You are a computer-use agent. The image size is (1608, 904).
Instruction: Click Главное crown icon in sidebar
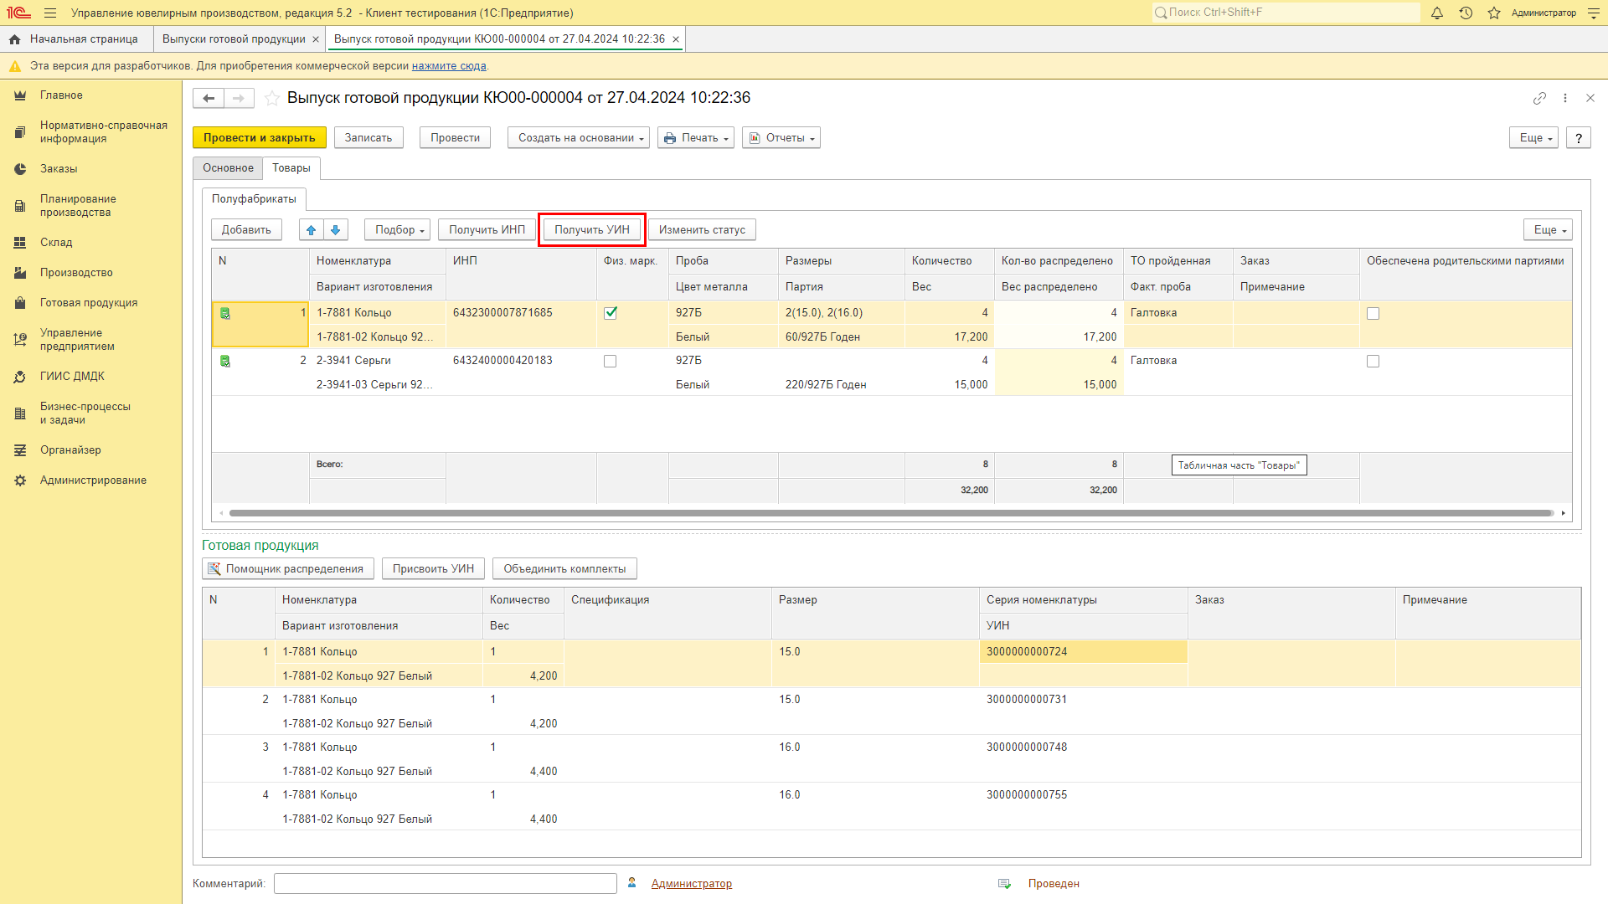(x=20, y=95)
